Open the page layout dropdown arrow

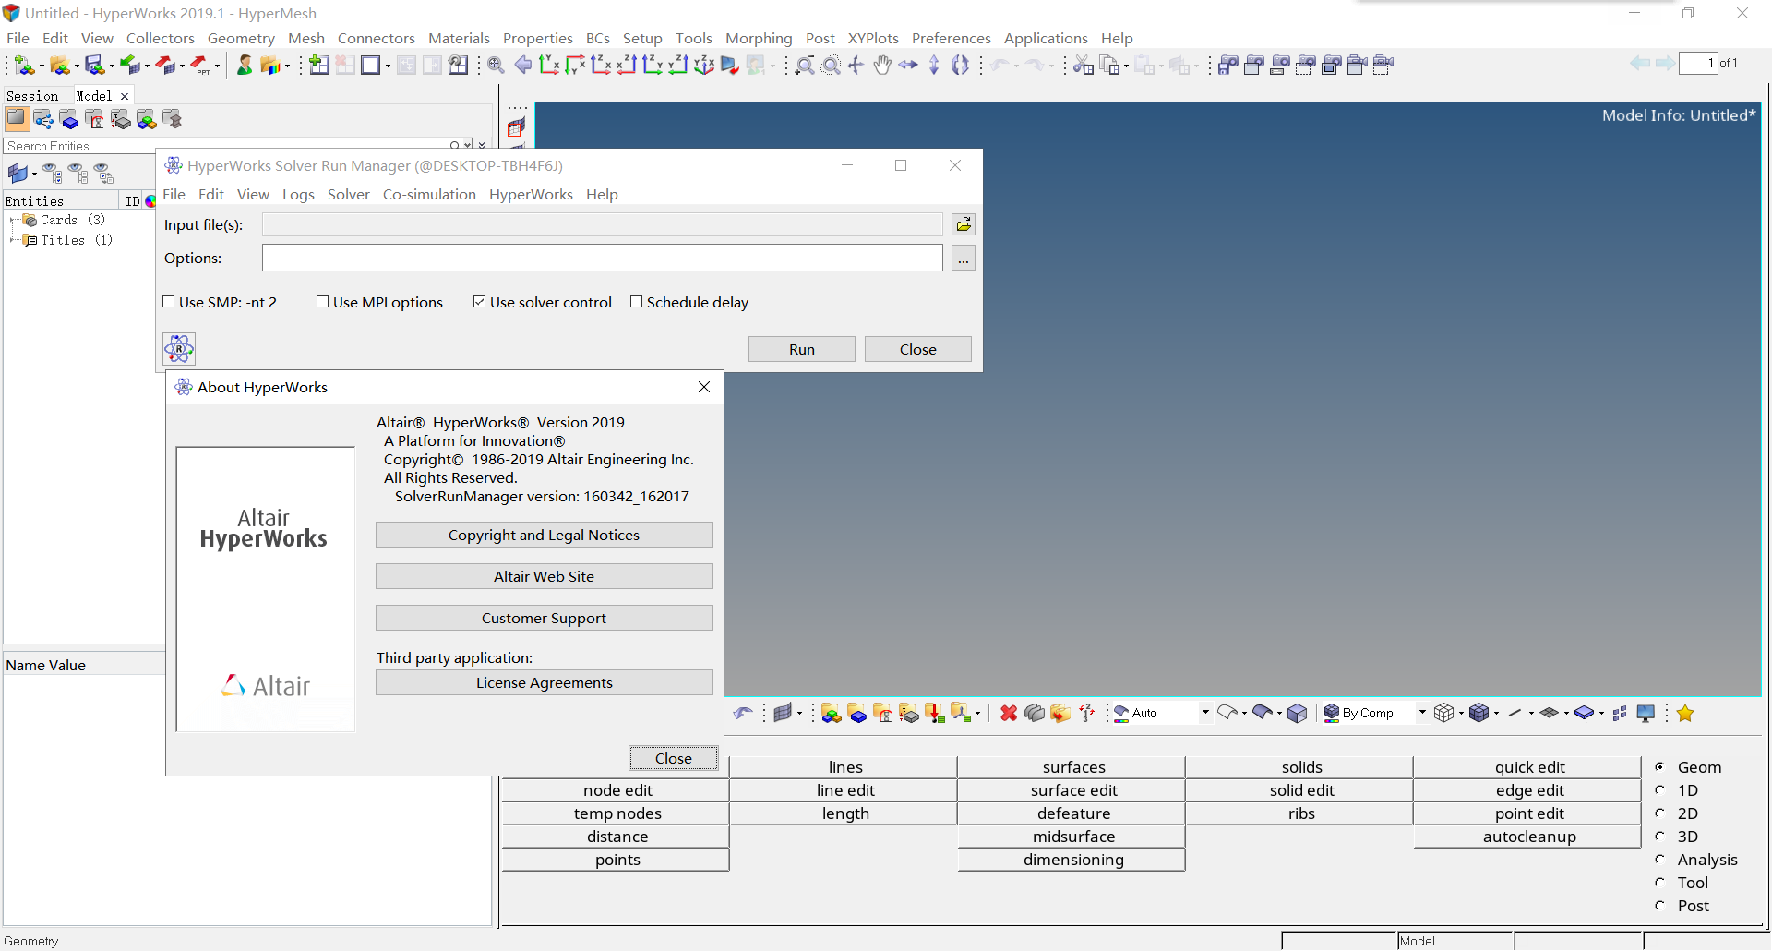tap(388, 66)
